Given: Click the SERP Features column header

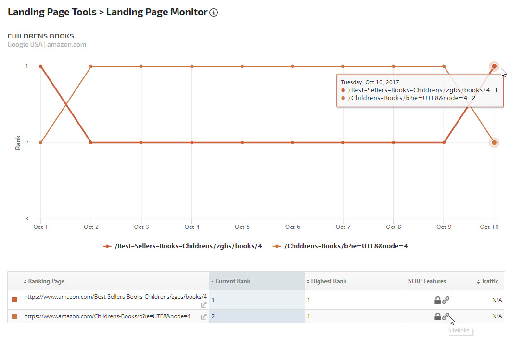Looking at the screenshot, I should pyautogui.click(x=427, y=281).
